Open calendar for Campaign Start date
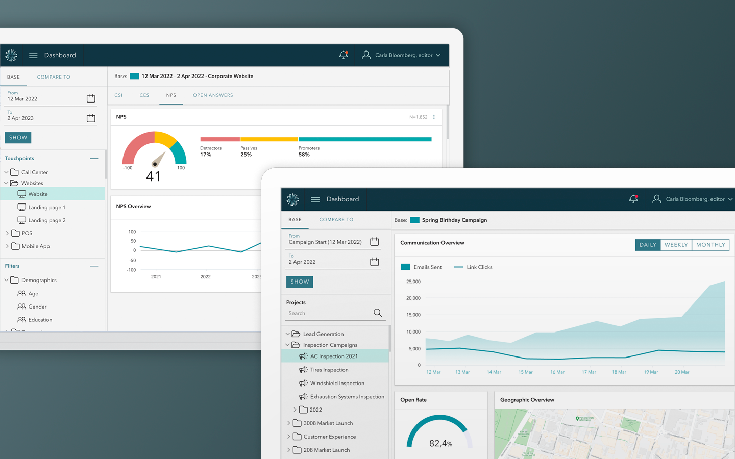Screen dimensions: 735x459 pyautogui.click(x=374, y=242)
